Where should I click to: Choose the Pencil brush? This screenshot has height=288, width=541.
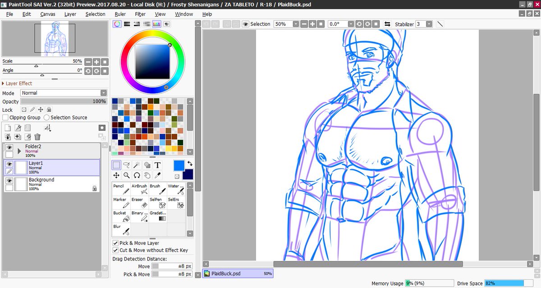[121, 189]
